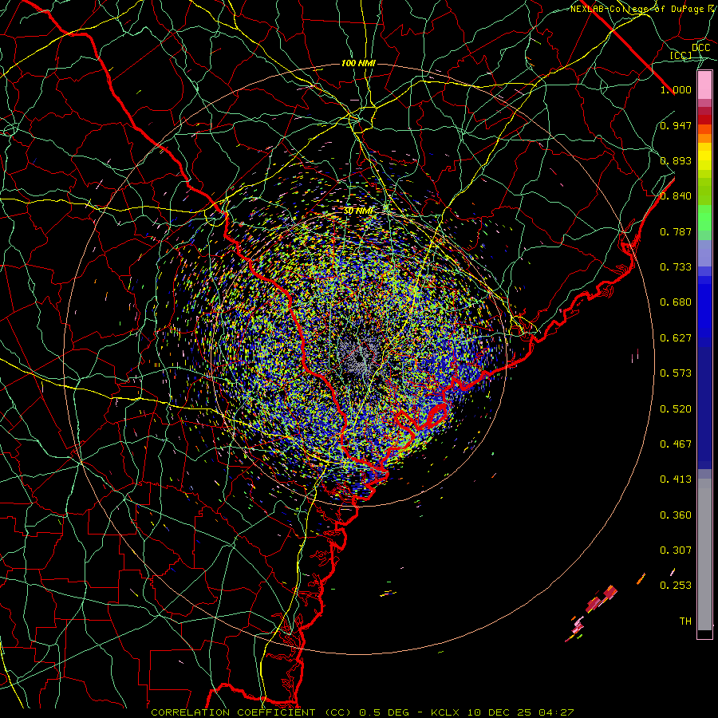The height and width of the screenshot is (718, 718).
Task: Click the 0.5 DEG elevation text
Action: tap(383, 712)
